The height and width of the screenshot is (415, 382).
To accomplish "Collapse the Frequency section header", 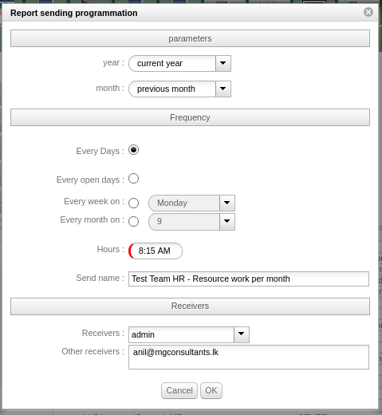I will (x=190, y=117).
